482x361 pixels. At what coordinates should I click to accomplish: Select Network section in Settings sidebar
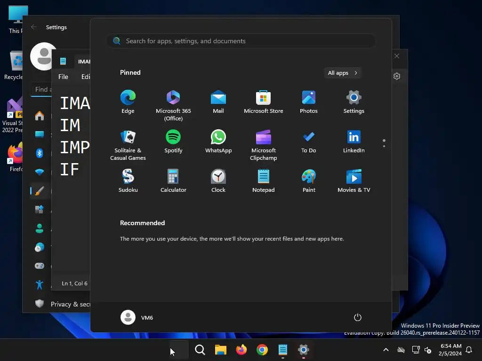pos(40,172)
